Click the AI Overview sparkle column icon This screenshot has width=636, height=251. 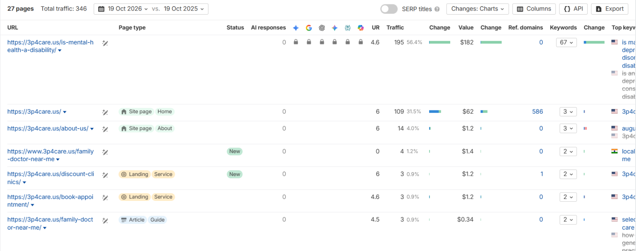pyautogui.click(x=296, y=28)
